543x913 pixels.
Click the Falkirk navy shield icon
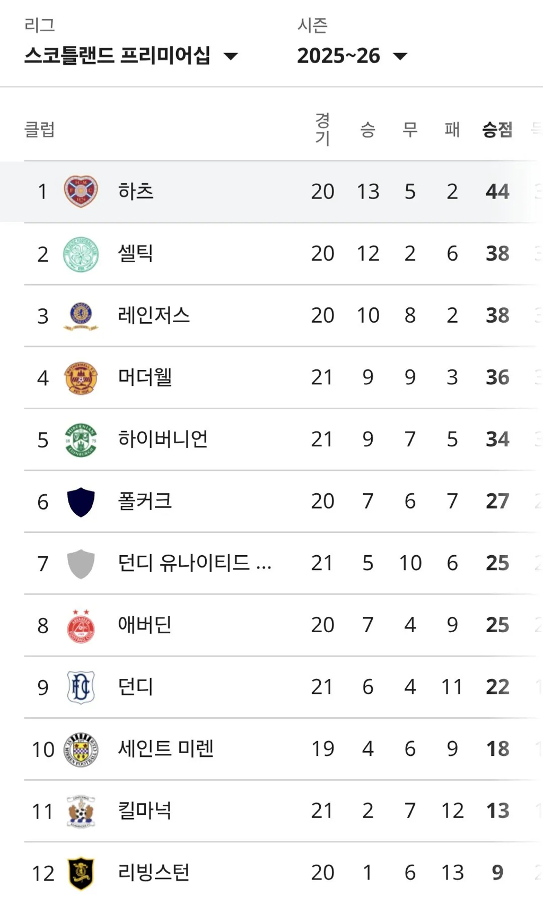(81, 502)
